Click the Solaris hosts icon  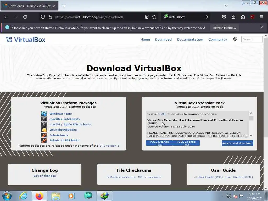(44, 135)
